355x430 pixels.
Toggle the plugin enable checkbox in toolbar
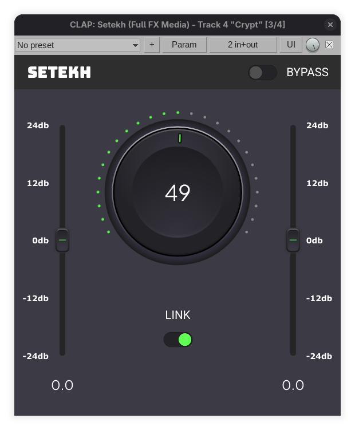[x=329, y=45]
